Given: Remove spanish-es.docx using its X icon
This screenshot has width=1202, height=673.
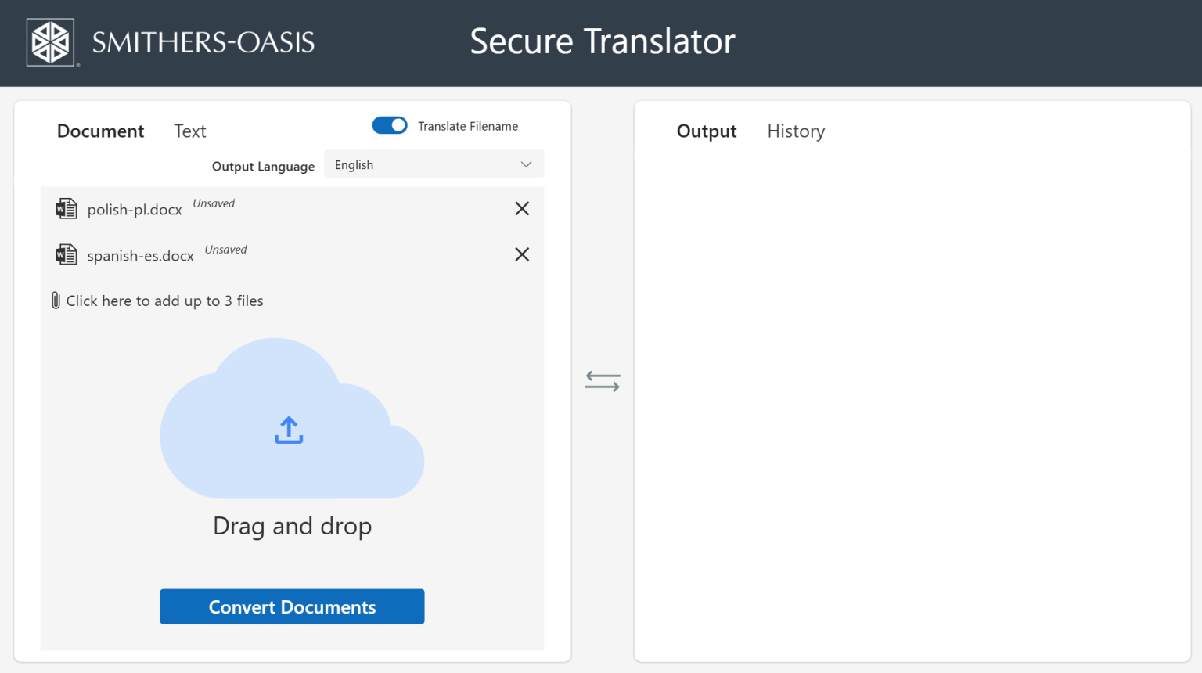Looking at the screenshot, I should (x=522, y=254).
